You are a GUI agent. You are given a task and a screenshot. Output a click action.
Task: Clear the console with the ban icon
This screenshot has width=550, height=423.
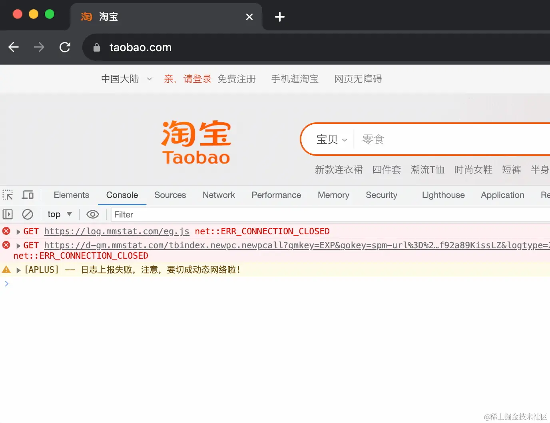tap(28, 214)
